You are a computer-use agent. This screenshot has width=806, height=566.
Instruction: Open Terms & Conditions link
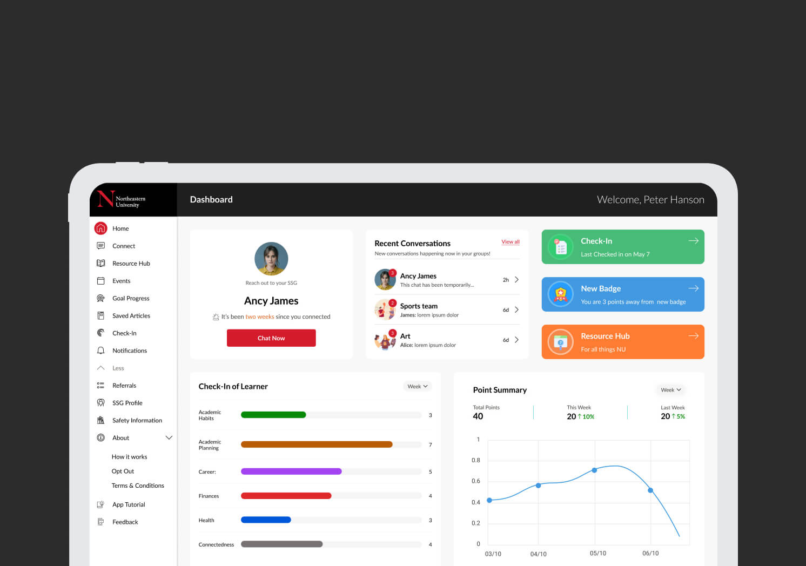138,486
